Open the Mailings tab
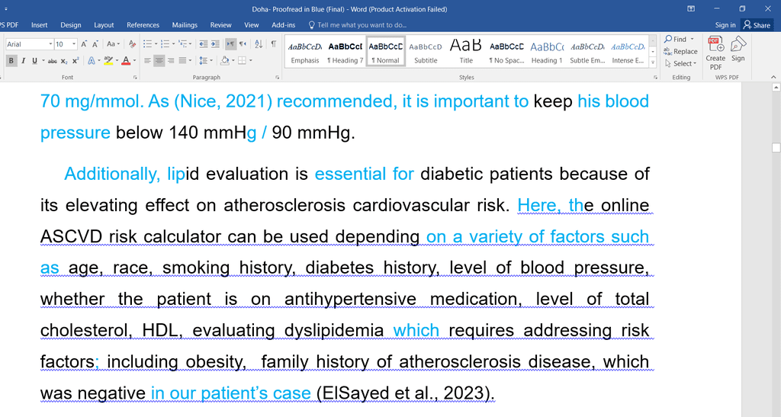The image size is (781, 417). [185, 25]
